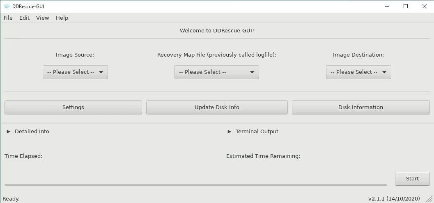Open the Disk Information window
Screen dimensions: 434x203
(361, 107)
